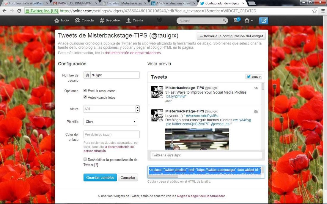The width and height of the screenshot is (327, 204).
Task: Switch to Entradas Misterbackstage tab
Action: tap(124, 3)
